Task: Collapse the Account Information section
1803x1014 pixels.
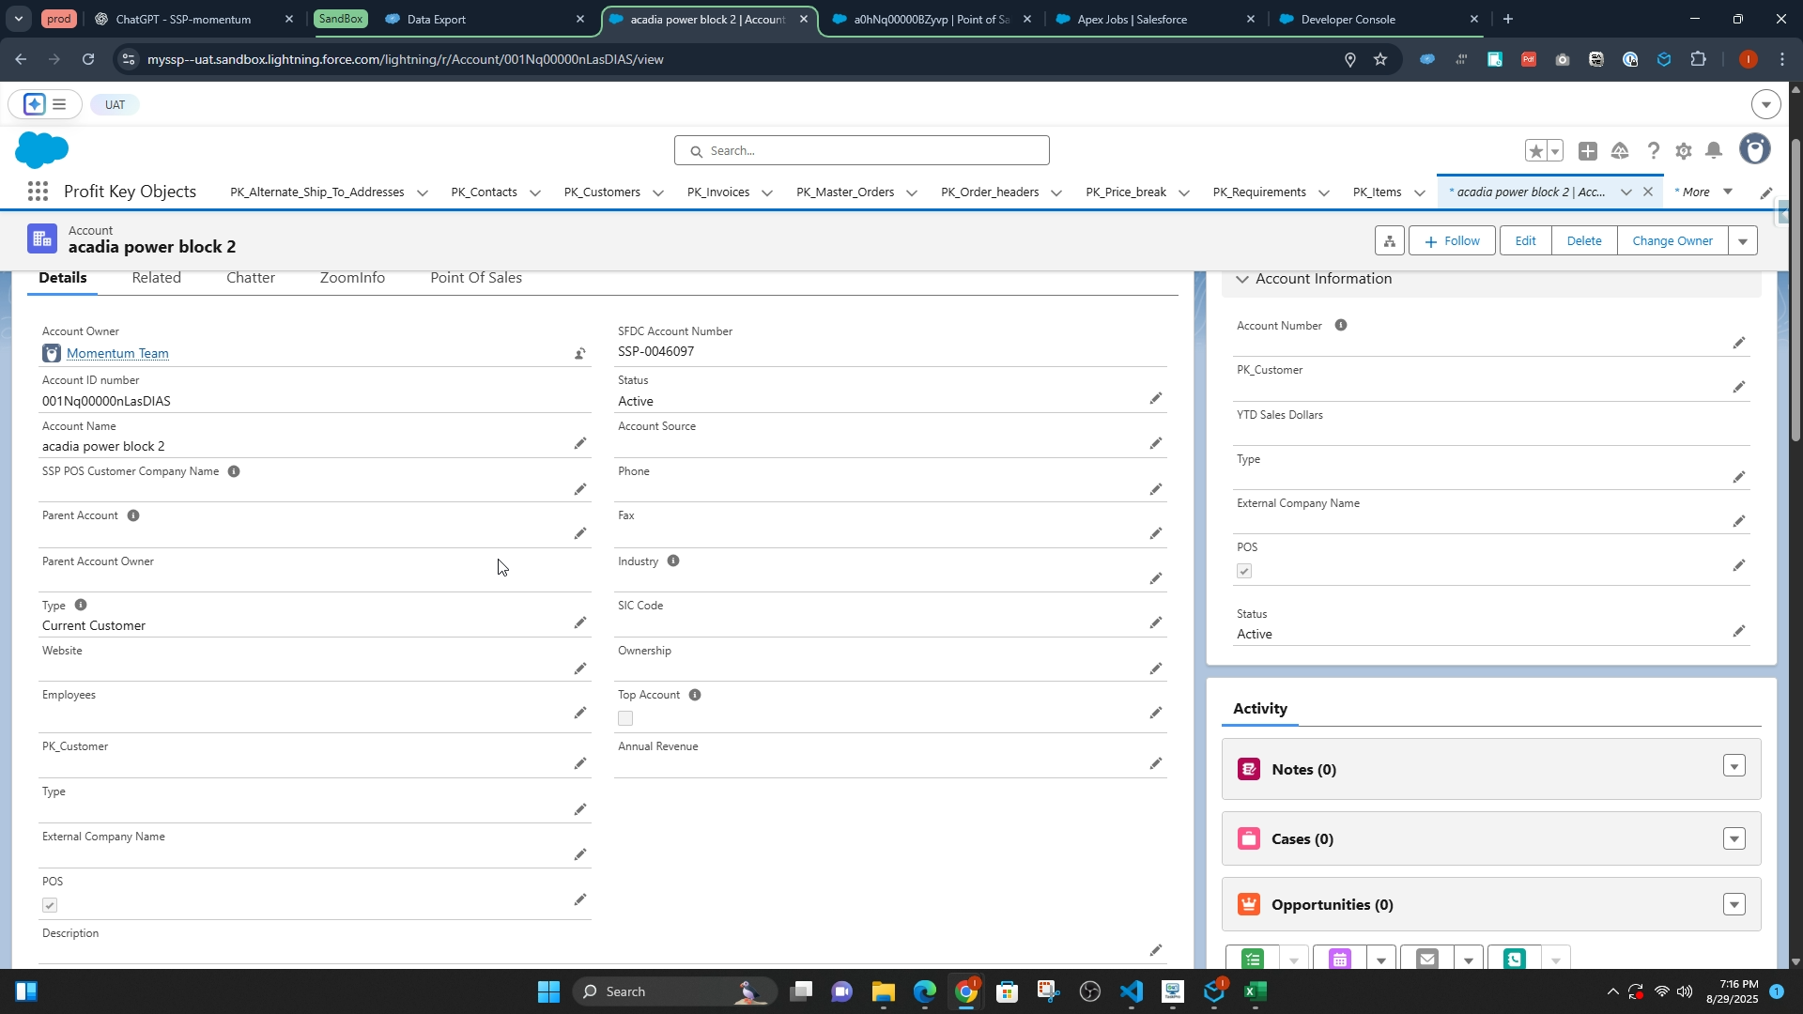Action: click(1242, 279)
